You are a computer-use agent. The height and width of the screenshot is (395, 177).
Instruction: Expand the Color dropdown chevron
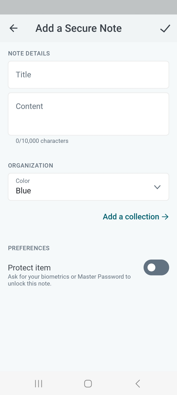157,187
